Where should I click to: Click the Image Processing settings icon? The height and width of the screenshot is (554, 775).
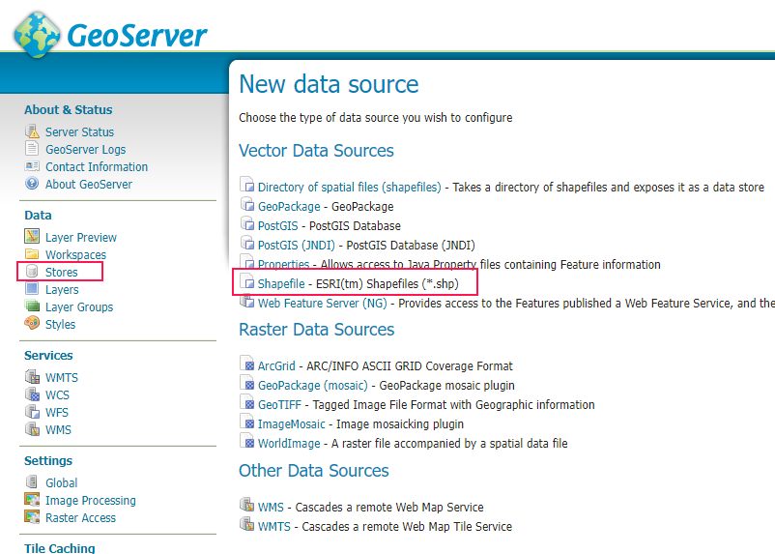pos(32,500)
